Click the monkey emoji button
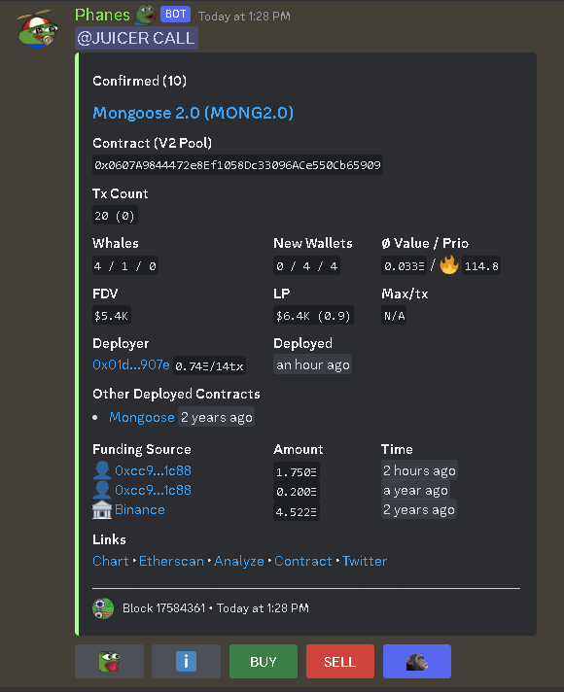Screen dimensions: 564x692 (417, 661)
